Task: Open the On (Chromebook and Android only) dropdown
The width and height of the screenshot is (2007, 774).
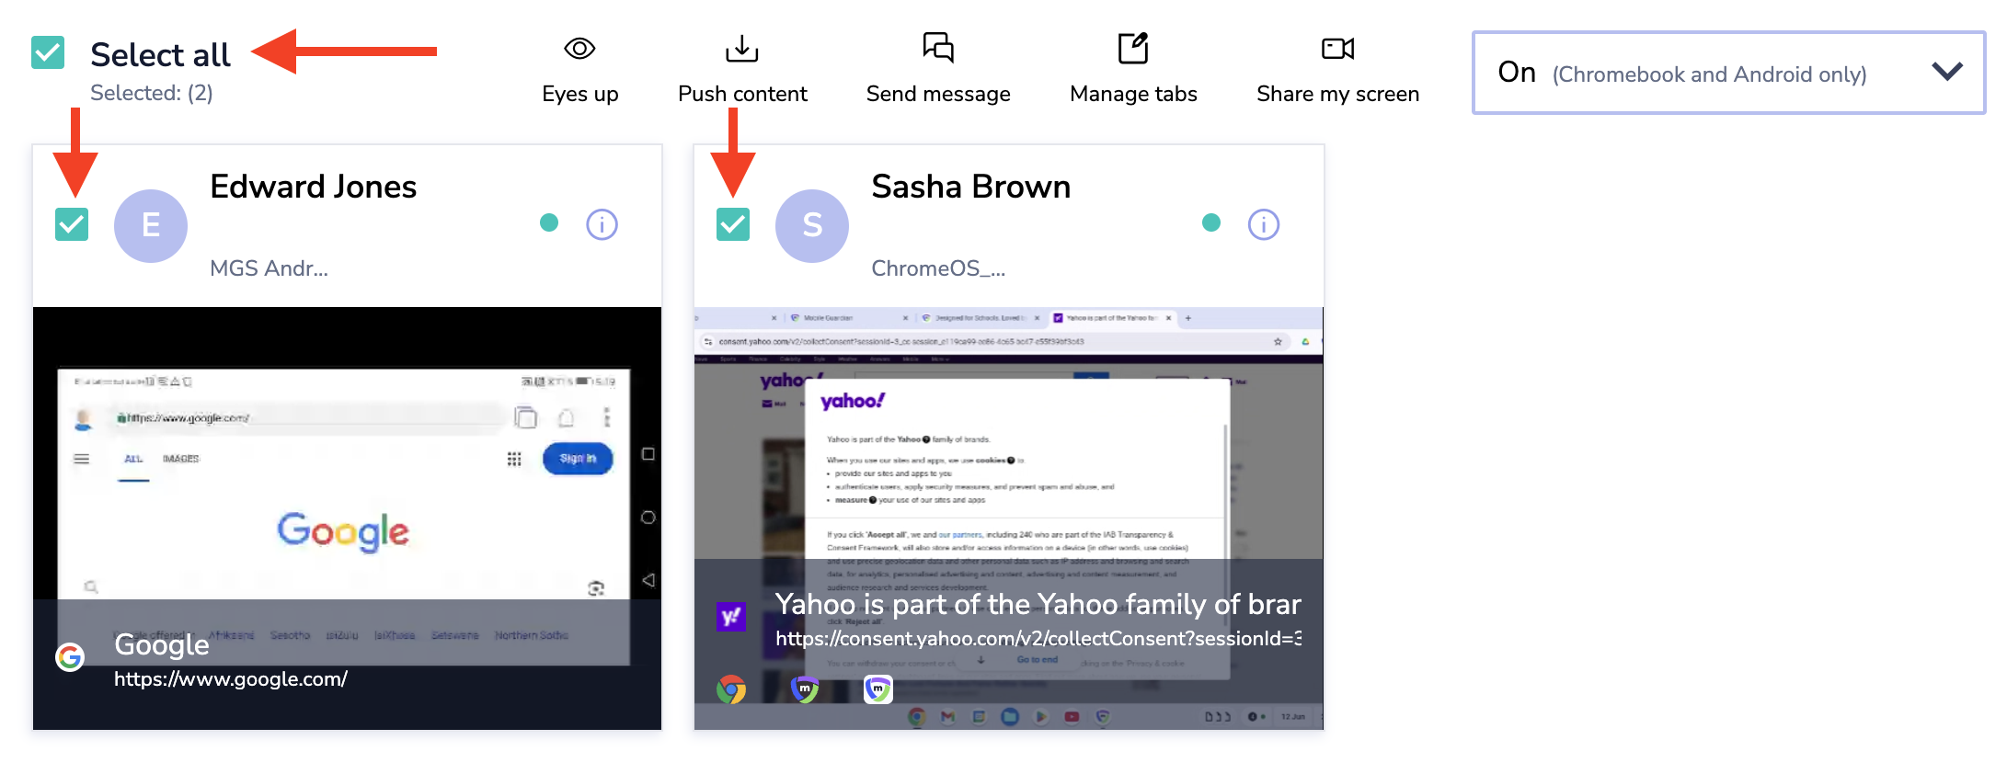Action: (1711, 74)
